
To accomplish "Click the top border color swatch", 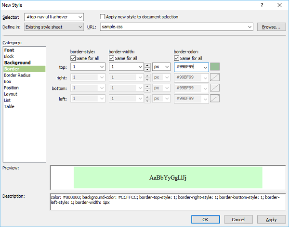I will click(x=215, y=67).
